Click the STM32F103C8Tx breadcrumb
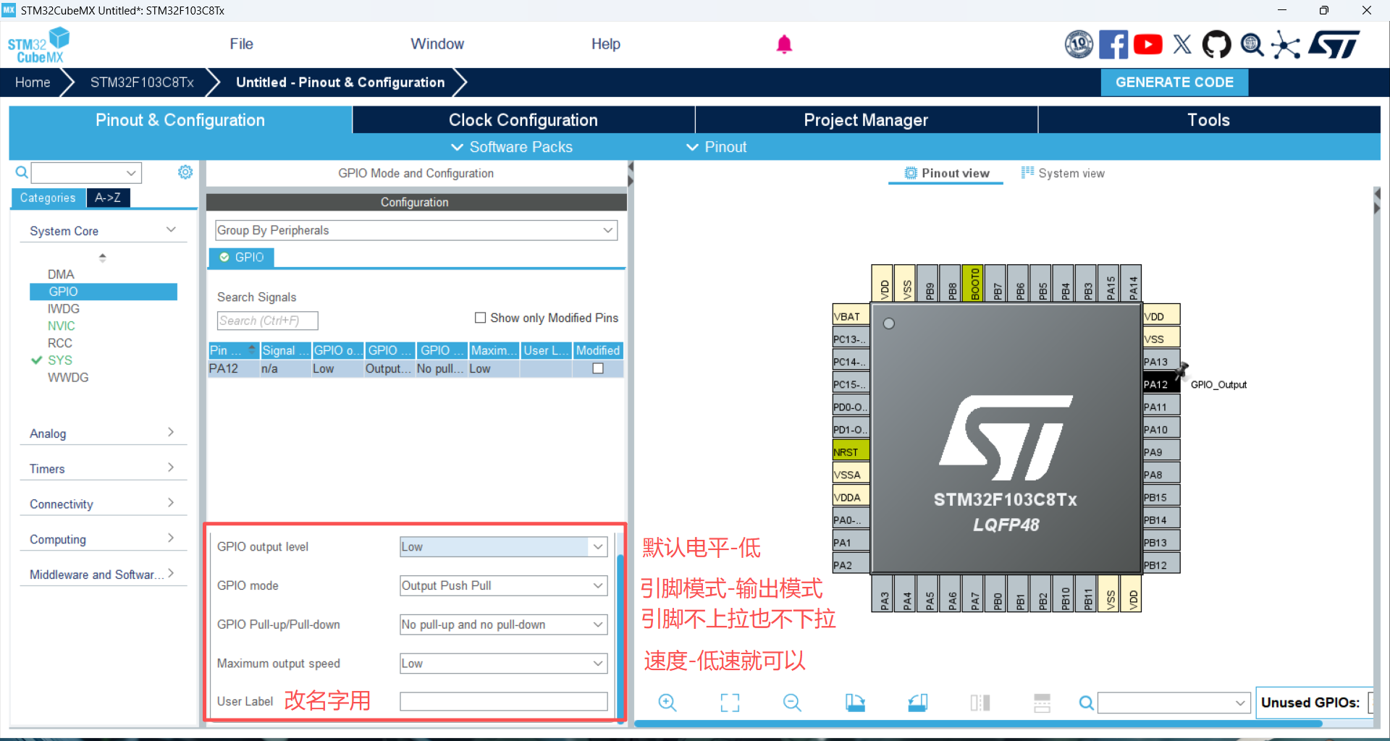This screenshot has width=1390, height=741. tap(142, 82)
